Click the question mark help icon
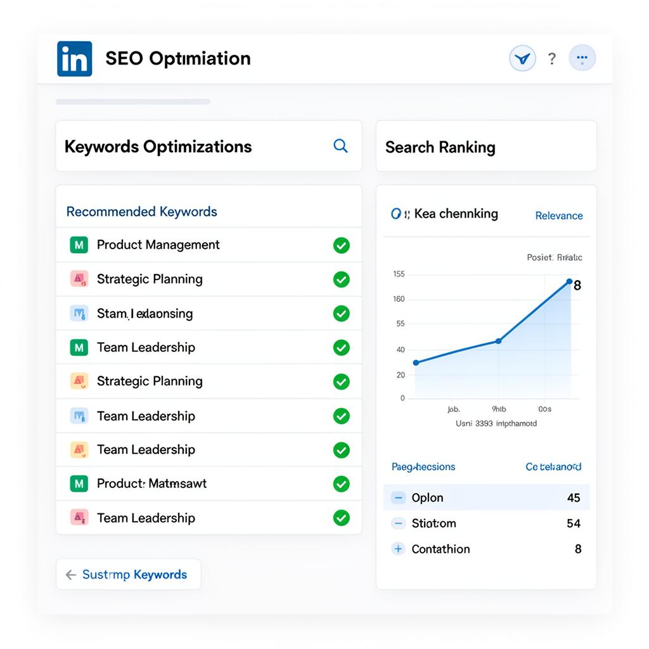The image size is (649, 649). [552, 59]
